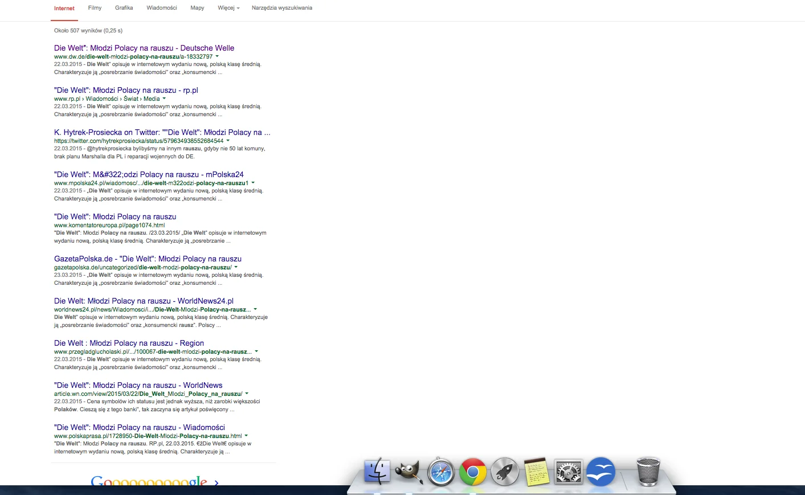
Task: Open the mPolska24 result title
Action: coord(149,174)
